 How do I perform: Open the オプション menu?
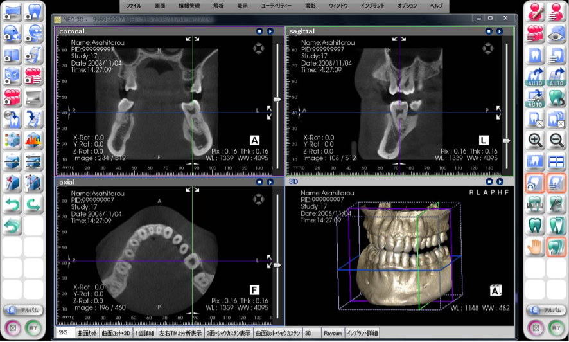(x=407, y=6)
